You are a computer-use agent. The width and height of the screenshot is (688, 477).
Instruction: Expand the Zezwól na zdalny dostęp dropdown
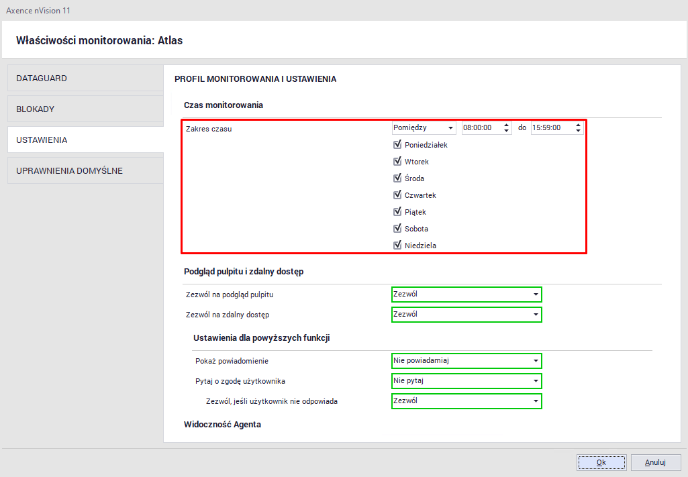click(x=466, y=314)
